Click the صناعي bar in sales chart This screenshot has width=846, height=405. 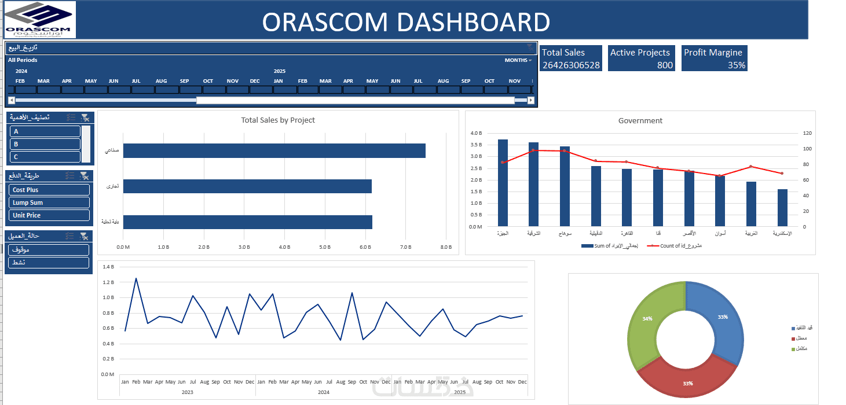click(x=274, y=150)
